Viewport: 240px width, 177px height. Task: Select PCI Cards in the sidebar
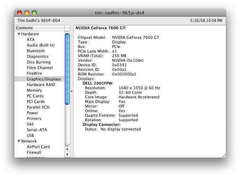point(36,102)
